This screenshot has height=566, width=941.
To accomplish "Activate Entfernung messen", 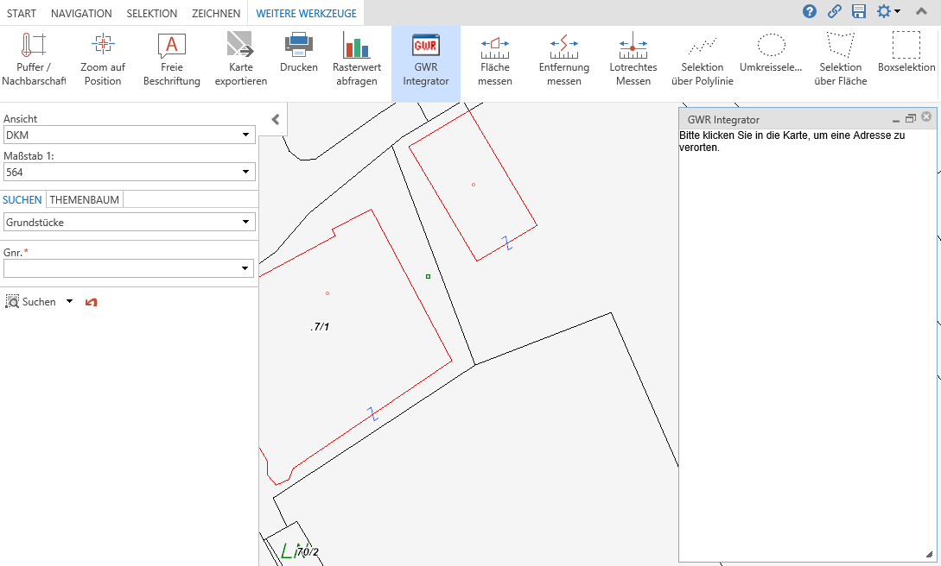I will 563,58.
